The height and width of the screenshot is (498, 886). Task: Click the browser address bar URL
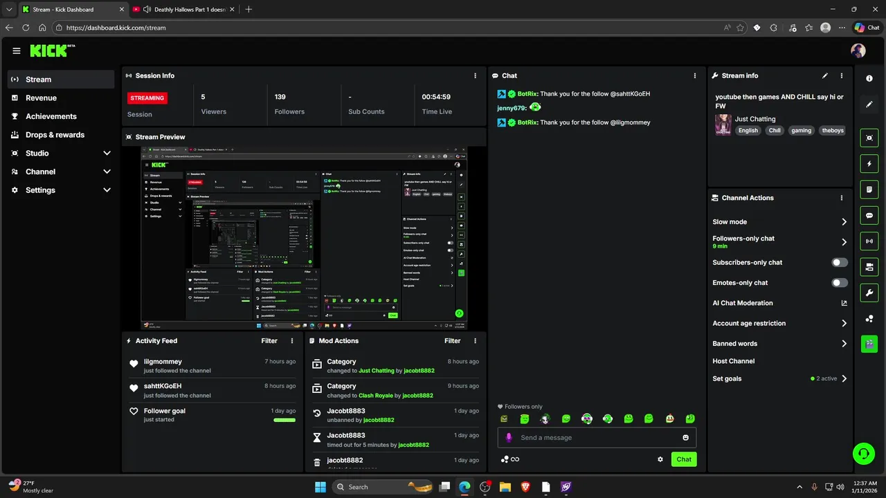click(116, 28)
